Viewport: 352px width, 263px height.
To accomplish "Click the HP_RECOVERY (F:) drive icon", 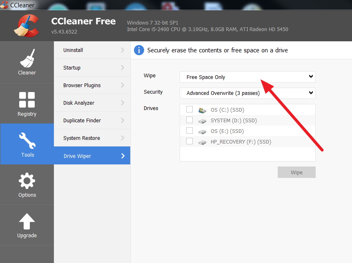I will point(202,142).
